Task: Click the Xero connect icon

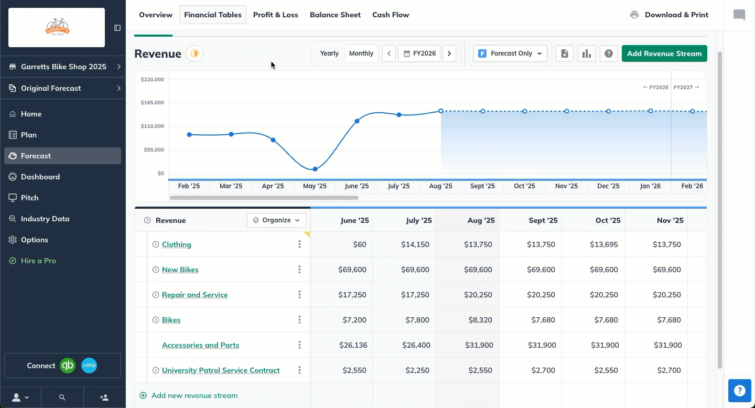Action: tap(89, 366)
